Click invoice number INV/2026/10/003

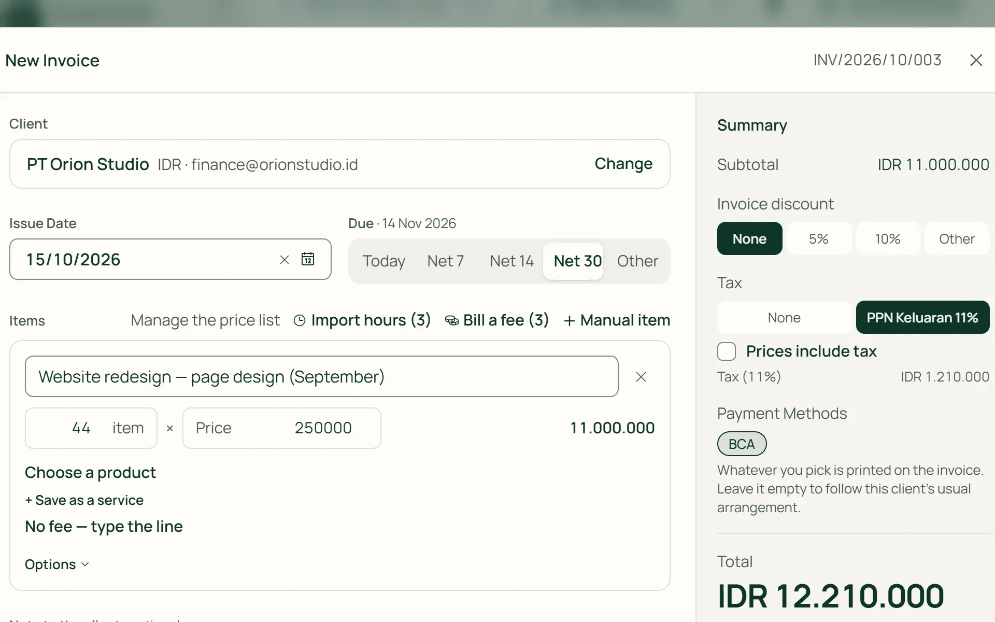(877, 60)
